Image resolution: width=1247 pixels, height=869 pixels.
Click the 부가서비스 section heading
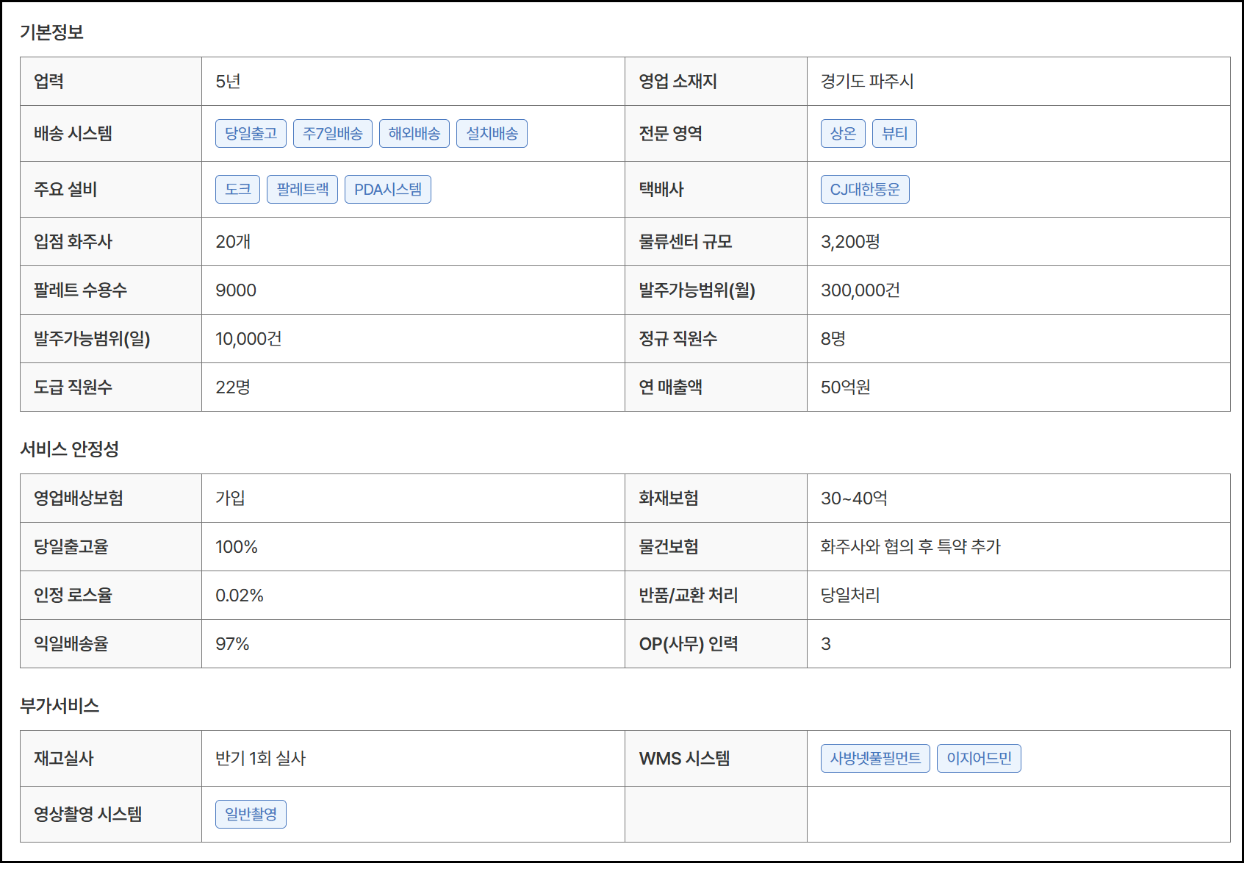[x=60, y=706]
